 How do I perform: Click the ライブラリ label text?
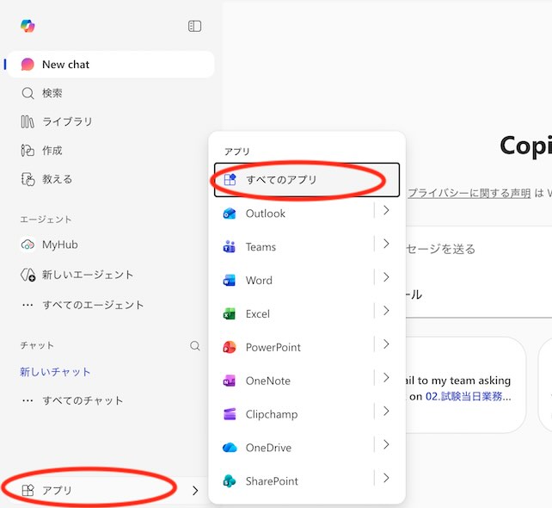67,122
